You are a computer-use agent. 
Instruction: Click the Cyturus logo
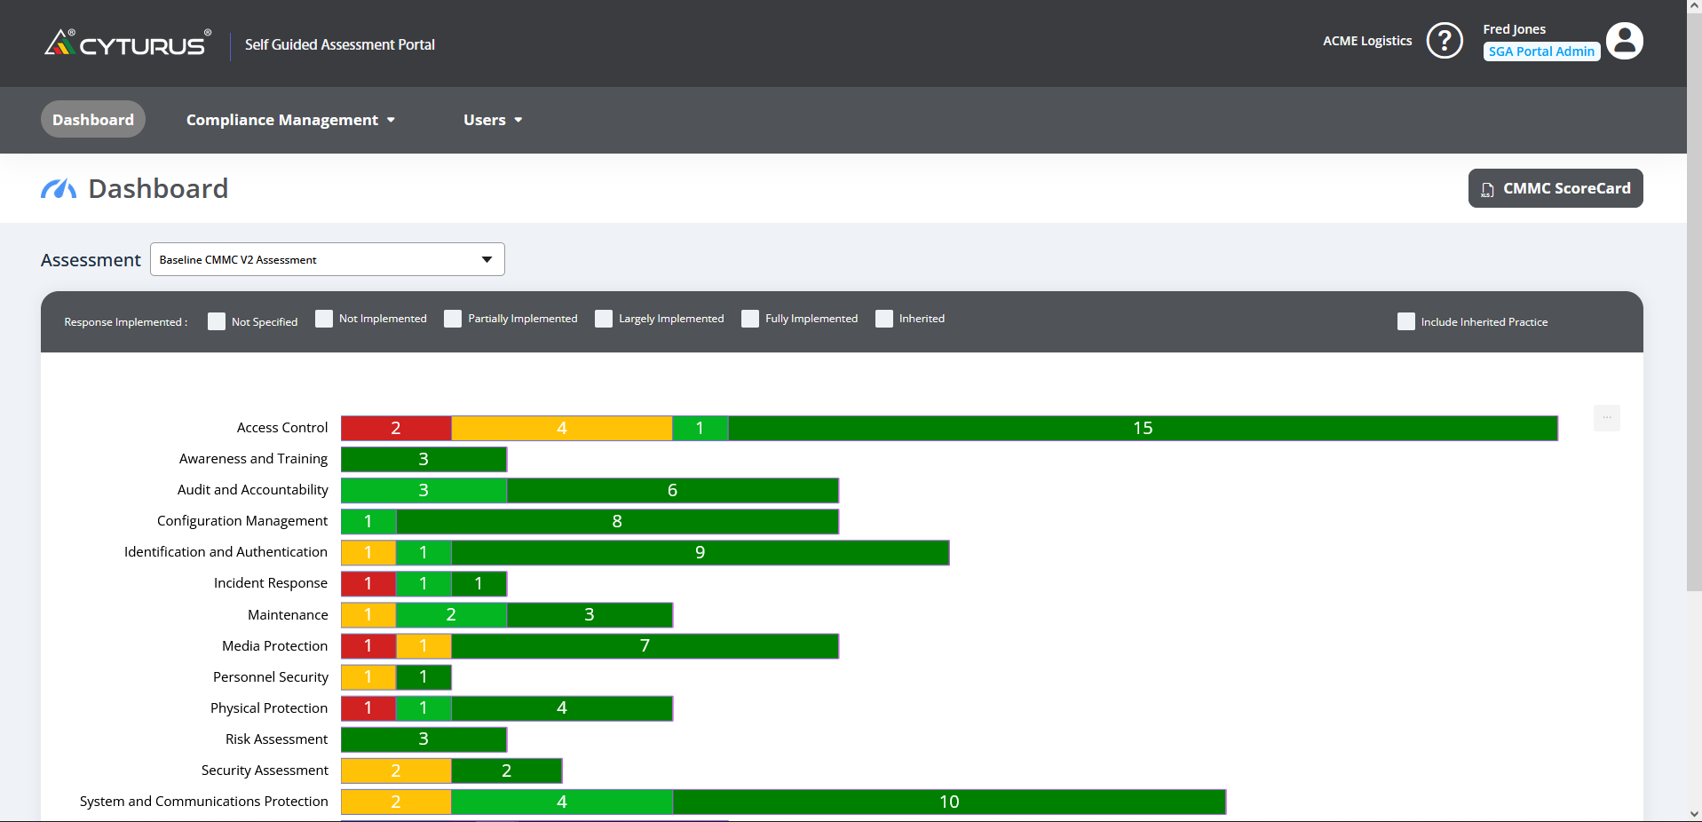(127, 42)
